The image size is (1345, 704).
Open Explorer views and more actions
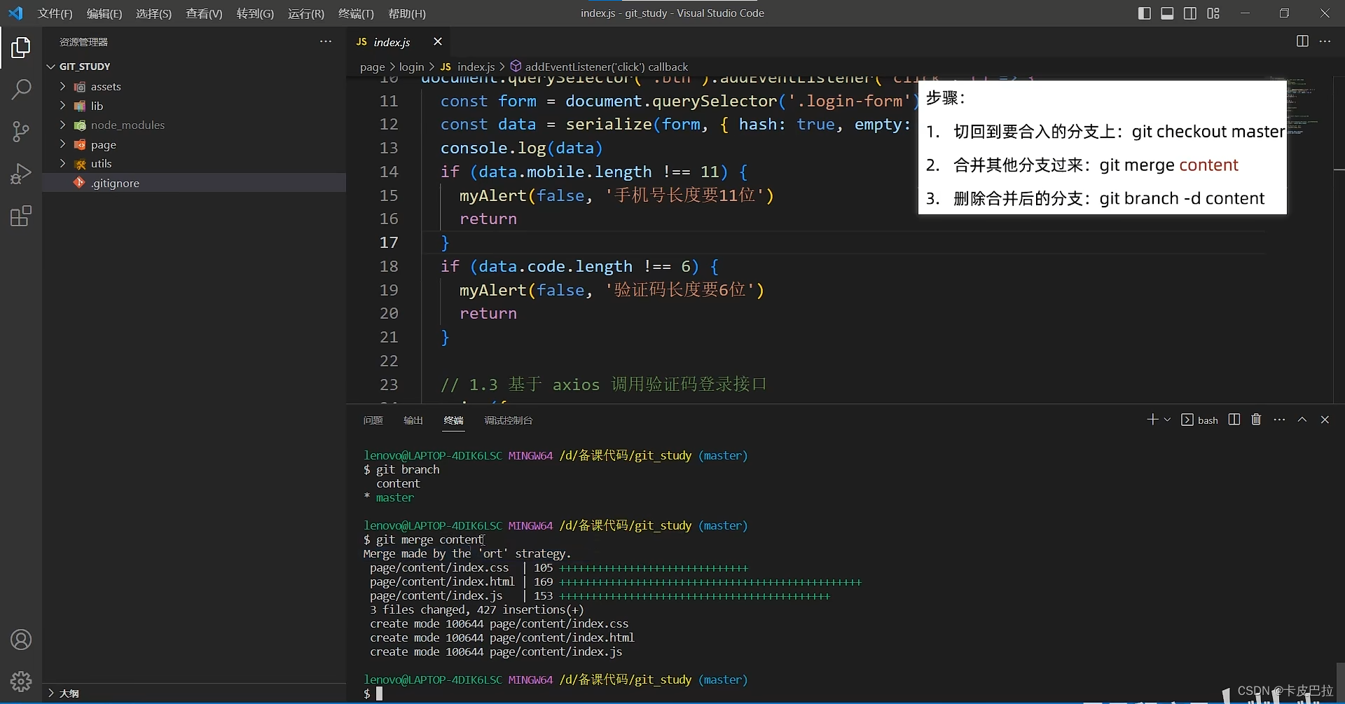pyautogui.click(x=326, y=41)
